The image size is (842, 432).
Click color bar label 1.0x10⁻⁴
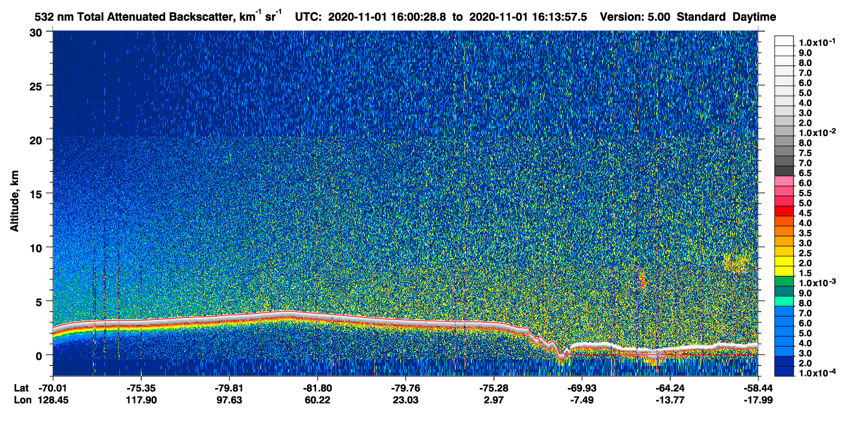tap(816, 373)
